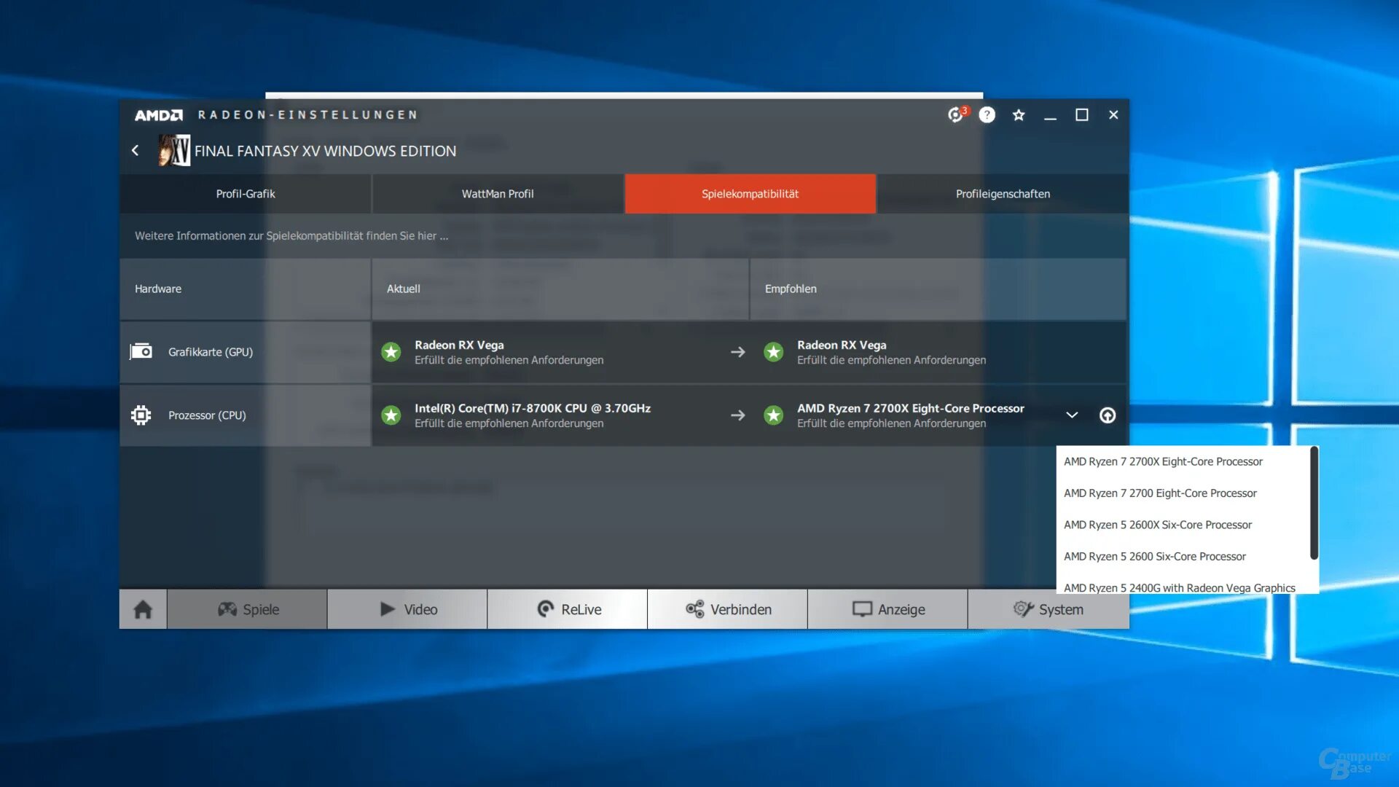This screenshot has width=1399, height=787.
Task: Click green star beside current Radeon RX Vega
Action: tap(391, 352)
